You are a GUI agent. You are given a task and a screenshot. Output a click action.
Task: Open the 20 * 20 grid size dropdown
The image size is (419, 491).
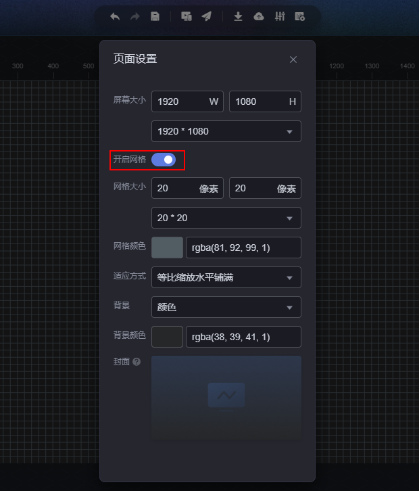[226, 218]
